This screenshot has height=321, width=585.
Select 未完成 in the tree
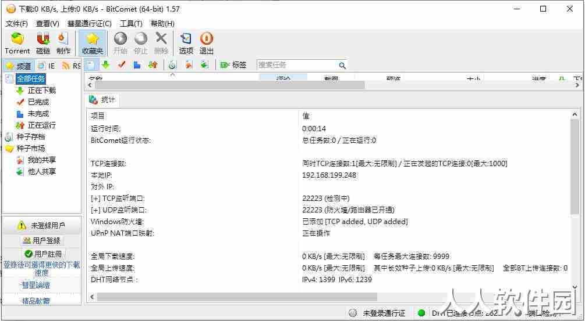coord(38,114)
